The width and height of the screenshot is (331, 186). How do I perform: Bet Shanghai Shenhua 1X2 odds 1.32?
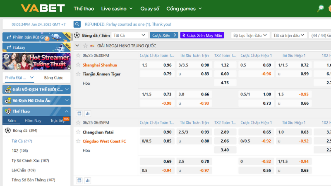click(x=225, y=65)
